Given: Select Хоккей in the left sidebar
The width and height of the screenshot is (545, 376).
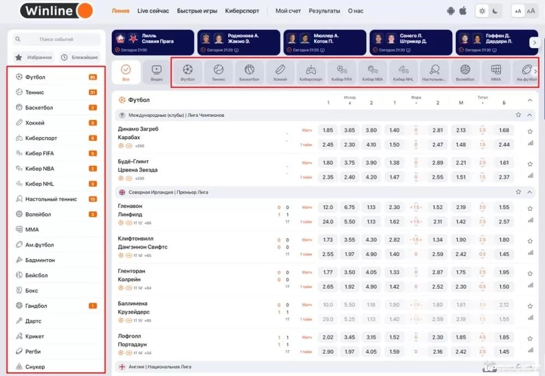Looking at the screenshot, I should [x=56, y=123].
